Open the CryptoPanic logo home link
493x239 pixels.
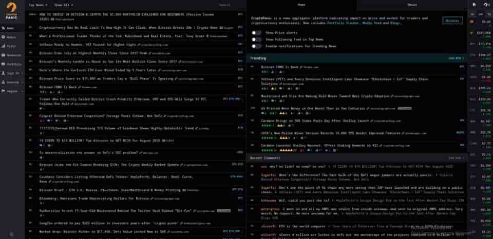[12, 11]
